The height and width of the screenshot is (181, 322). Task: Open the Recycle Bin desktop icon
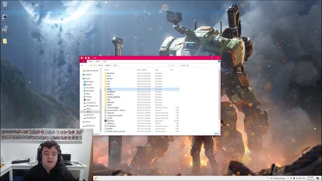(x=5, y=5)
